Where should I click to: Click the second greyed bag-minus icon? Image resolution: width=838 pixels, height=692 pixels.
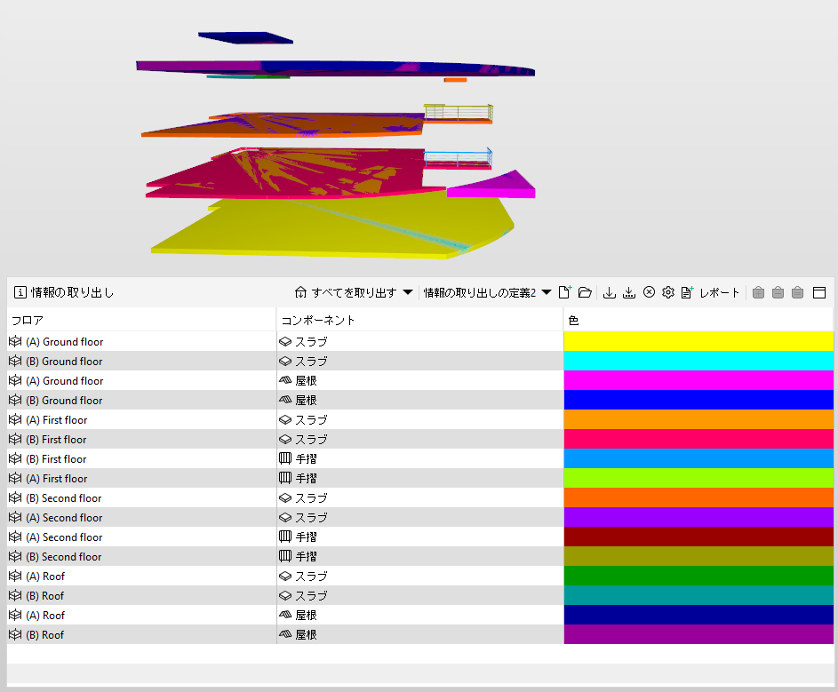[778, 292]
